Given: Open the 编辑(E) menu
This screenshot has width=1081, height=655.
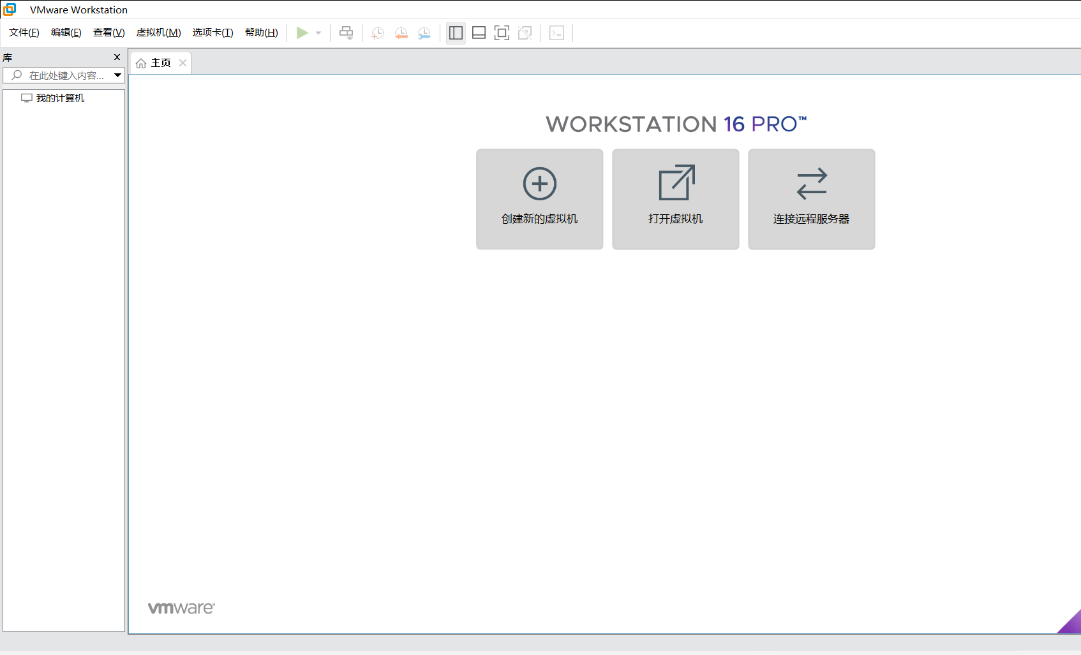Looking at the screenshot, I should [66, 33].
